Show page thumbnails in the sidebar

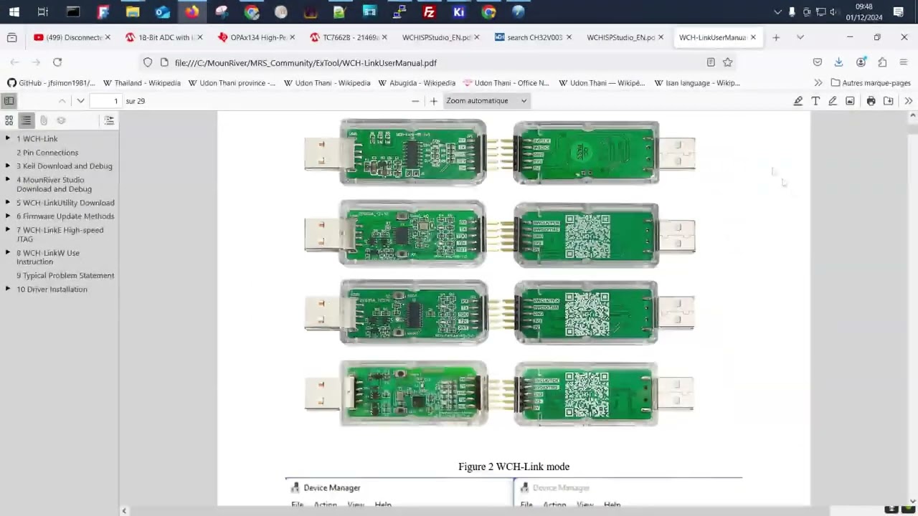tap(9, 120)
